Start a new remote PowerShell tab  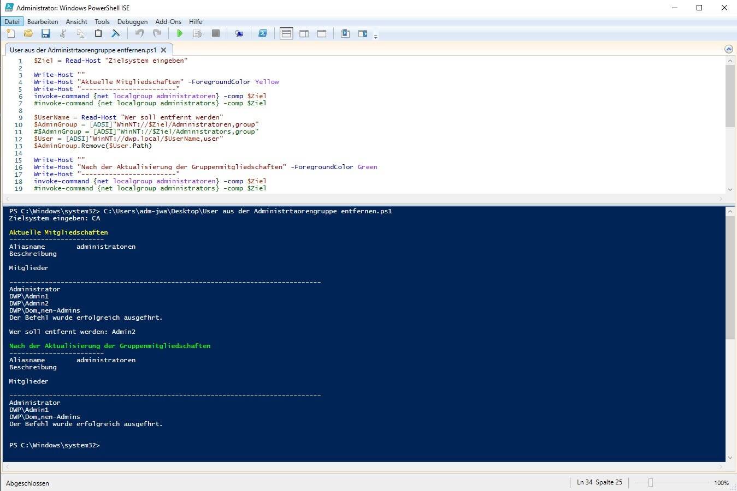[x=239, y=34]
